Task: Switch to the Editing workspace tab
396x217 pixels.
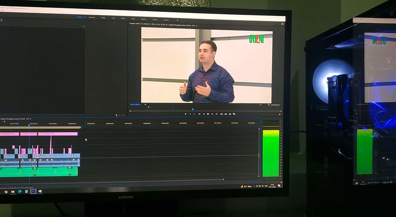Action: (103, 18)
